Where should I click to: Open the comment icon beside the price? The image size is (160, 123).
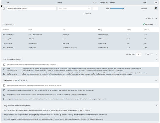[156, 9]
